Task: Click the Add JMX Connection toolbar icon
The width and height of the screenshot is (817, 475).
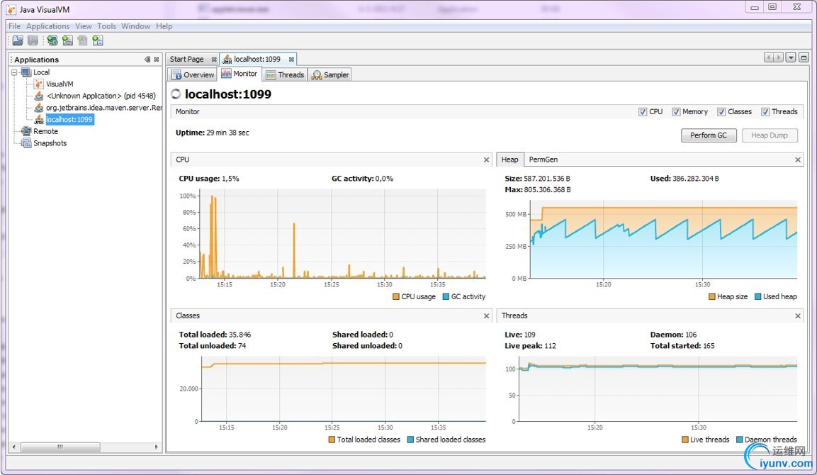Action: pos(67,40)
